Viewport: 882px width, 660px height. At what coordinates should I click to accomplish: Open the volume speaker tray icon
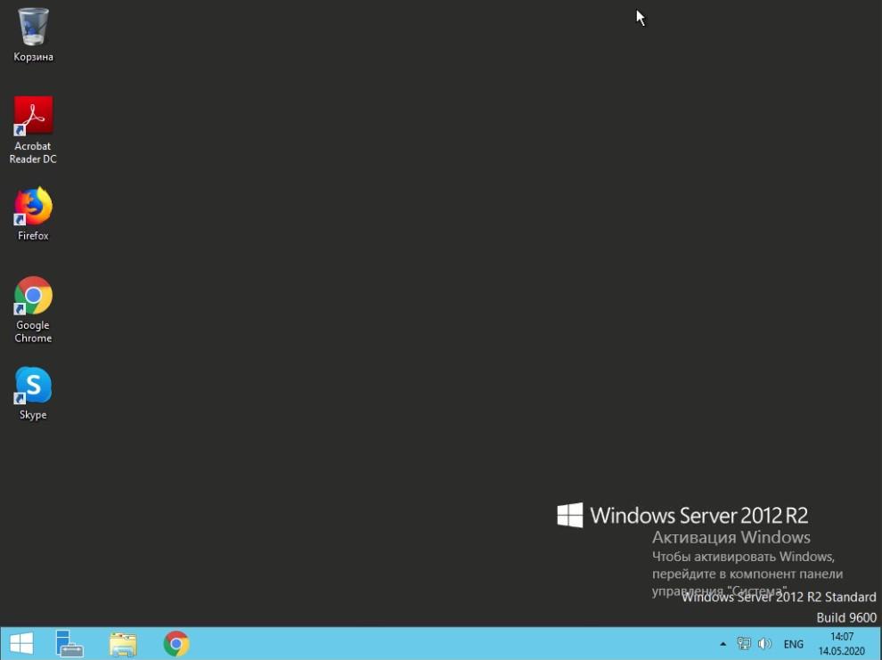pyautogui.click(x=764, y=644)
